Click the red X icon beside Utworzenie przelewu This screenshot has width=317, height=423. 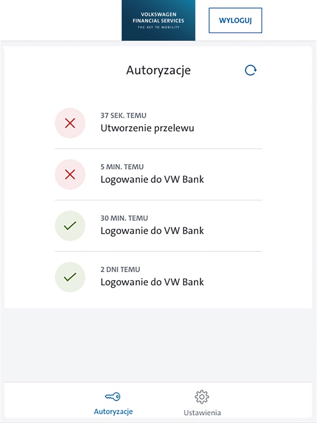click(x=70, y=123)
